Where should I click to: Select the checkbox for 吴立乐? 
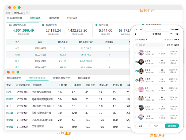pyautogui.click(x=136, y=98)
